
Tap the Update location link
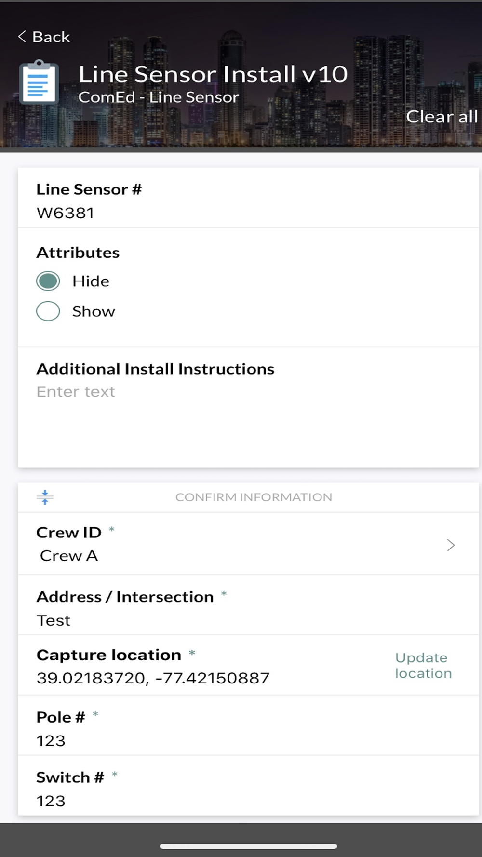[423, 665]
